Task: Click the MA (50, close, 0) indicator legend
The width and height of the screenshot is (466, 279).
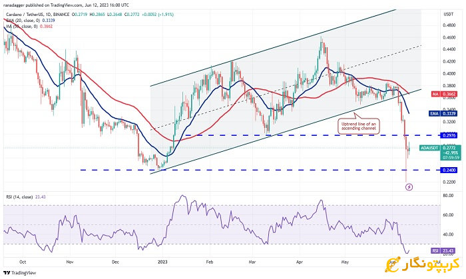Action: point(28,27)
